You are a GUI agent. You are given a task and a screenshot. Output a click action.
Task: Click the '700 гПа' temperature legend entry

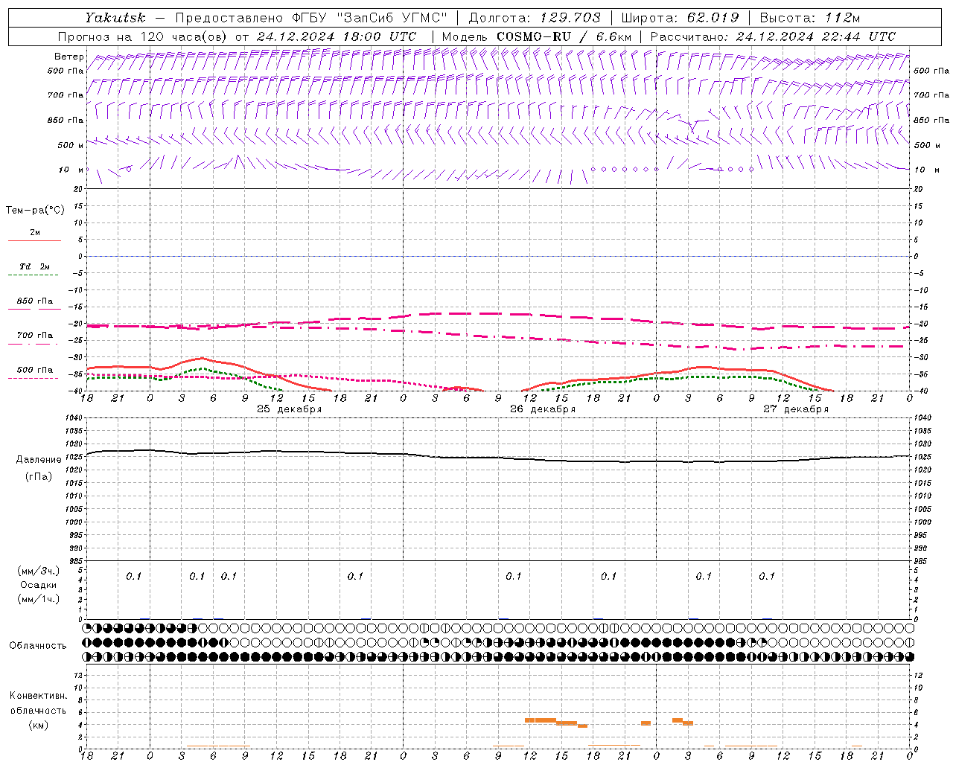[x=35, y=335]
